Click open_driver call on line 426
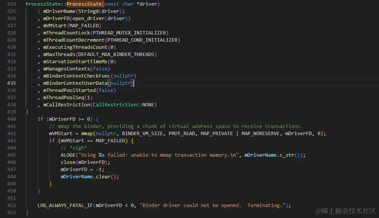 (x=88, y=19)
